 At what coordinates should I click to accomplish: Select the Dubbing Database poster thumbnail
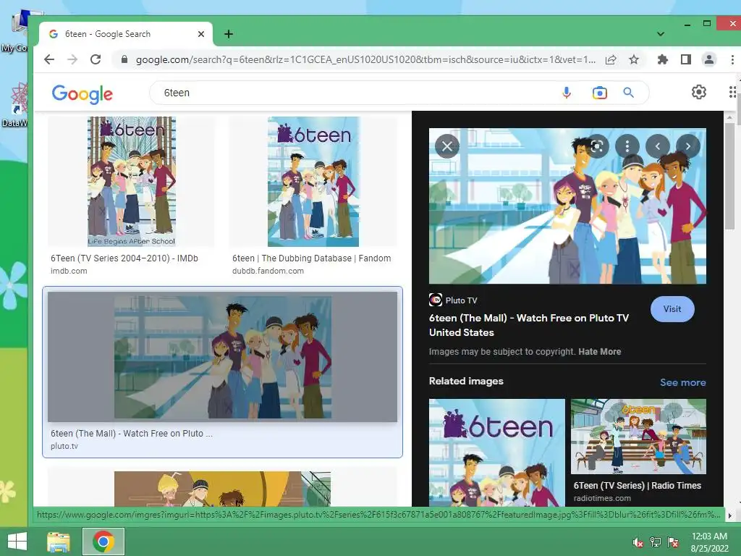[313, 182]
